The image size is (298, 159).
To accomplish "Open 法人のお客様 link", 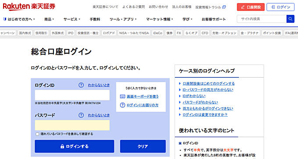I will [x=182, y=7].
